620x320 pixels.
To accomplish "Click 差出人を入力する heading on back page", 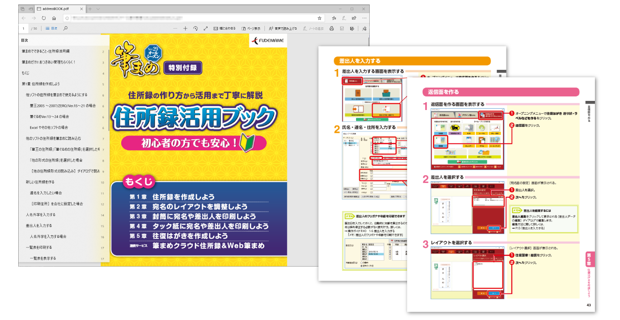I will coord(359,61).
